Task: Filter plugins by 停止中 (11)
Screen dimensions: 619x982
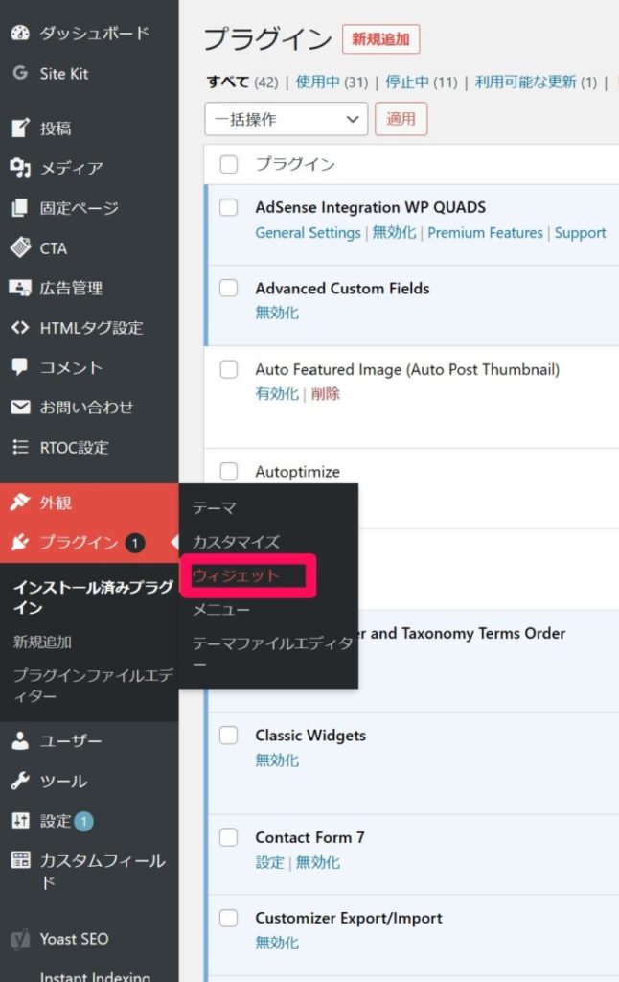Action: 422,82
